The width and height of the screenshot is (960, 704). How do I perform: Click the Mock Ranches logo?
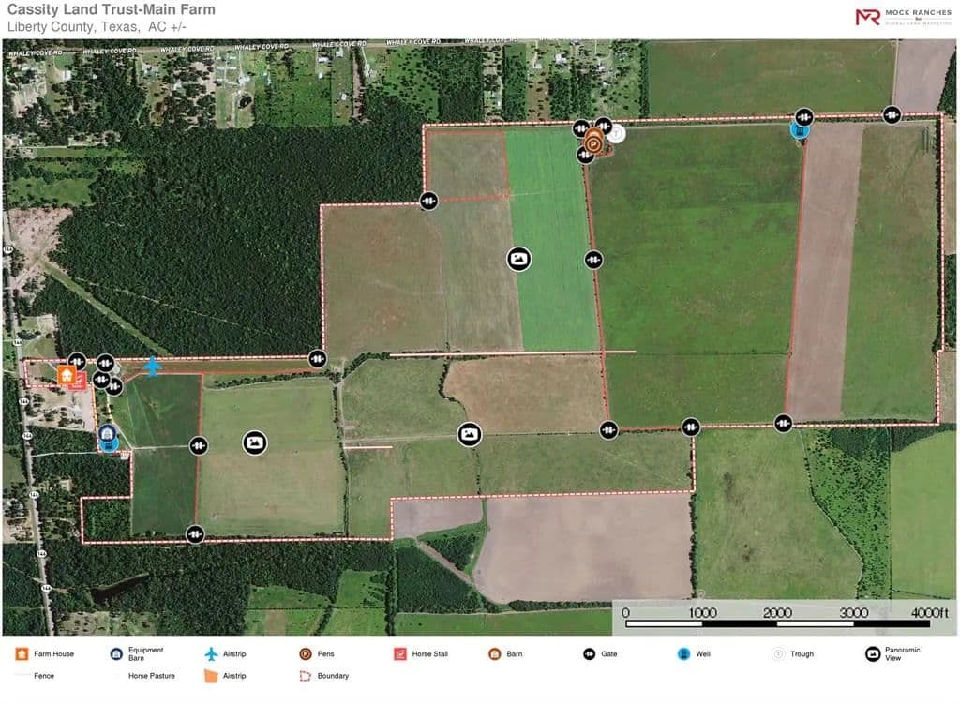click(902, 17)
